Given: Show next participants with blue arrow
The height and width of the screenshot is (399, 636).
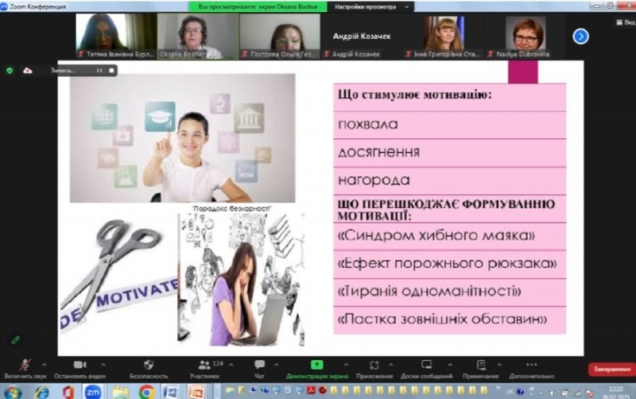Looking at the screenshot, I should click(581, 36).
